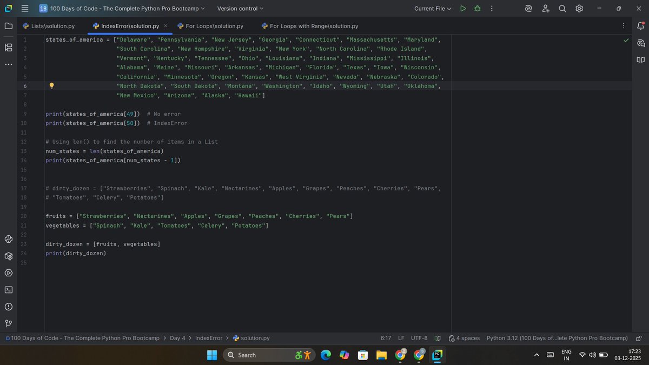Open the main hamburger menu
649x365 pixels.
pos(24,9)
